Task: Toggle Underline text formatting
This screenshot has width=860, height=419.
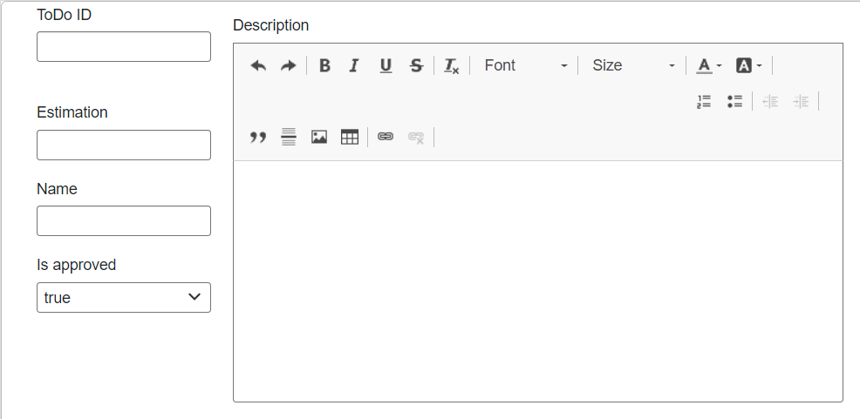Action: (386, 66)
